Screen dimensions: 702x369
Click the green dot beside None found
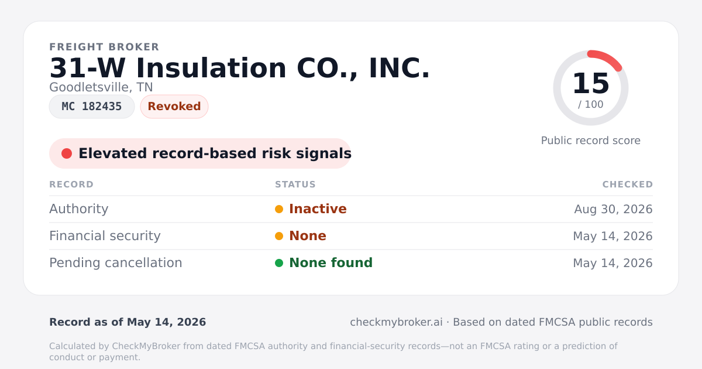pos(279,263)
